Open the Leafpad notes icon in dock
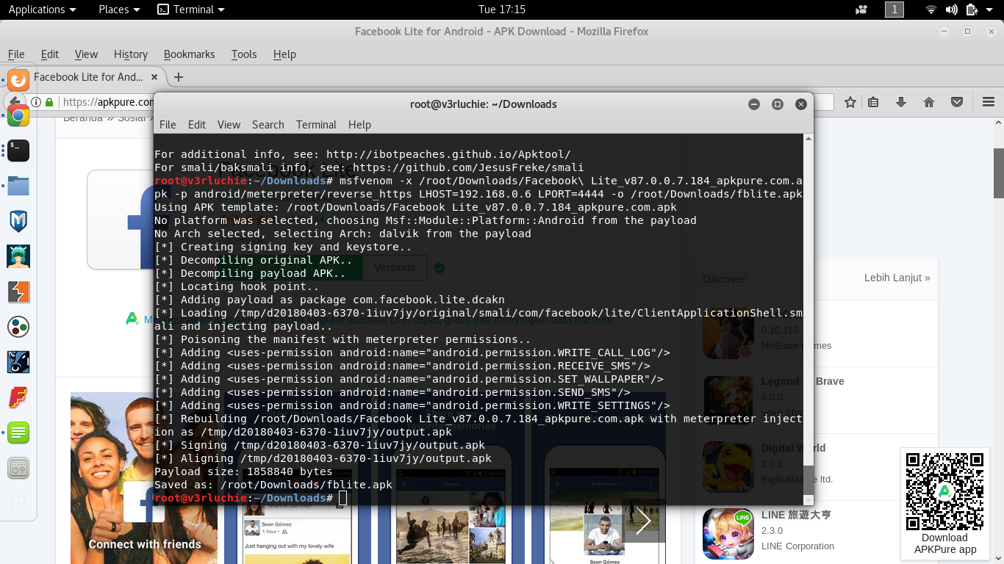 (18, 433)
